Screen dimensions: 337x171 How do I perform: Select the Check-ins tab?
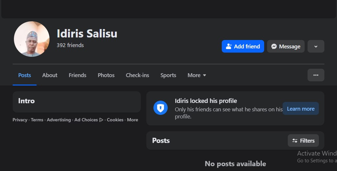coord(137,75)
